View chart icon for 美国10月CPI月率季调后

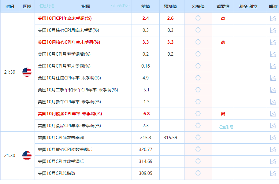click(273, 54)
